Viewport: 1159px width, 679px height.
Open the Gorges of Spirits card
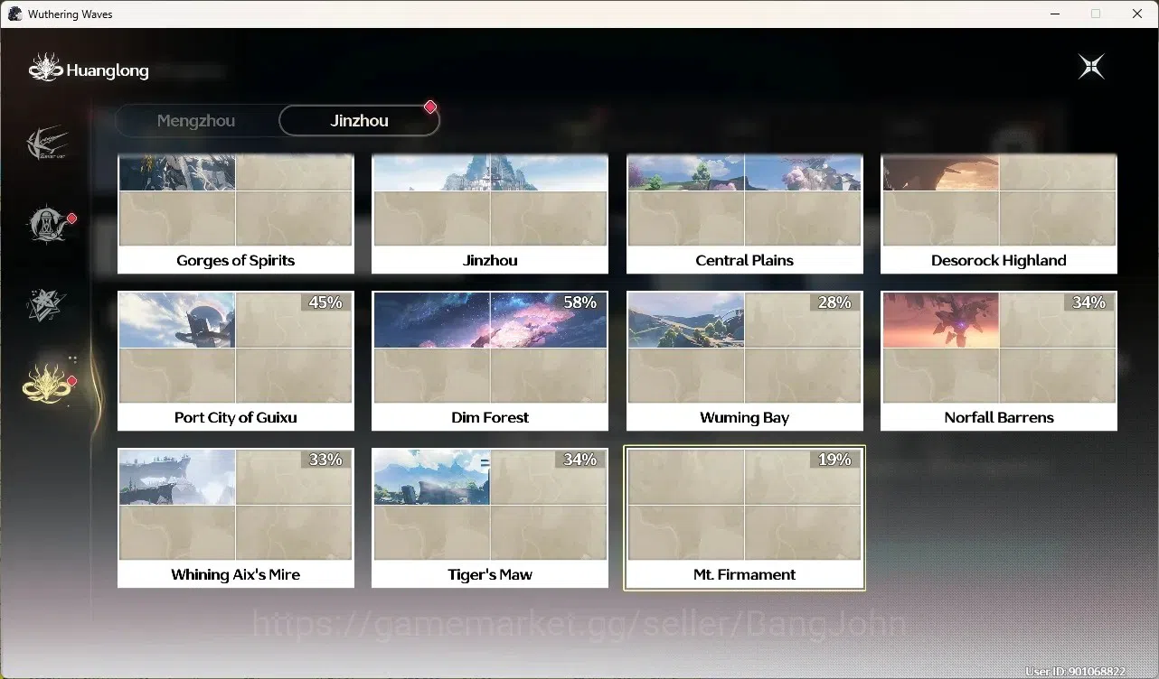click(x=236, y=214)
